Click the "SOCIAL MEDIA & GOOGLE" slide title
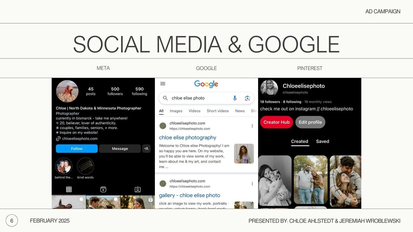Image resolution: width=413 pixels, height=232 pixels. [206, 44]
